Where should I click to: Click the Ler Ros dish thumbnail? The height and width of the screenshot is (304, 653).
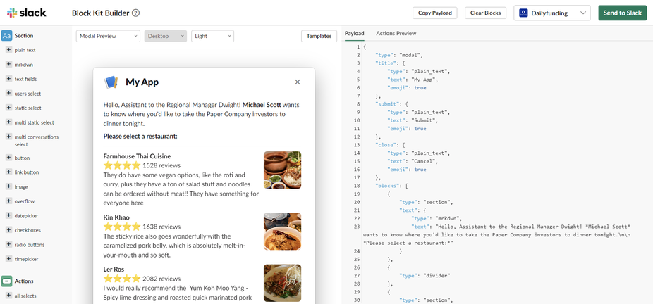282,283
